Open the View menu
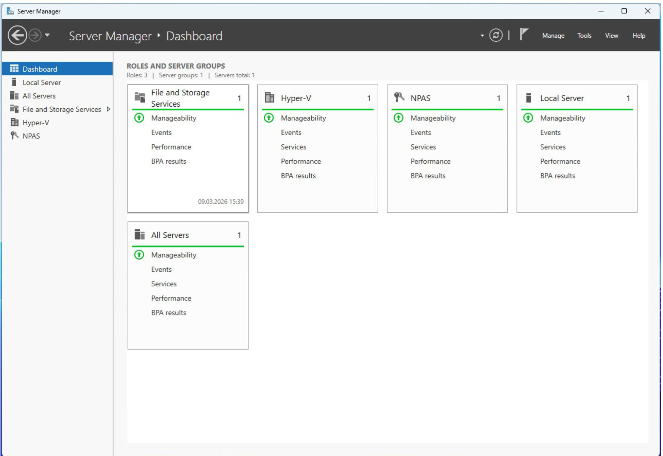 pos(611,36)
